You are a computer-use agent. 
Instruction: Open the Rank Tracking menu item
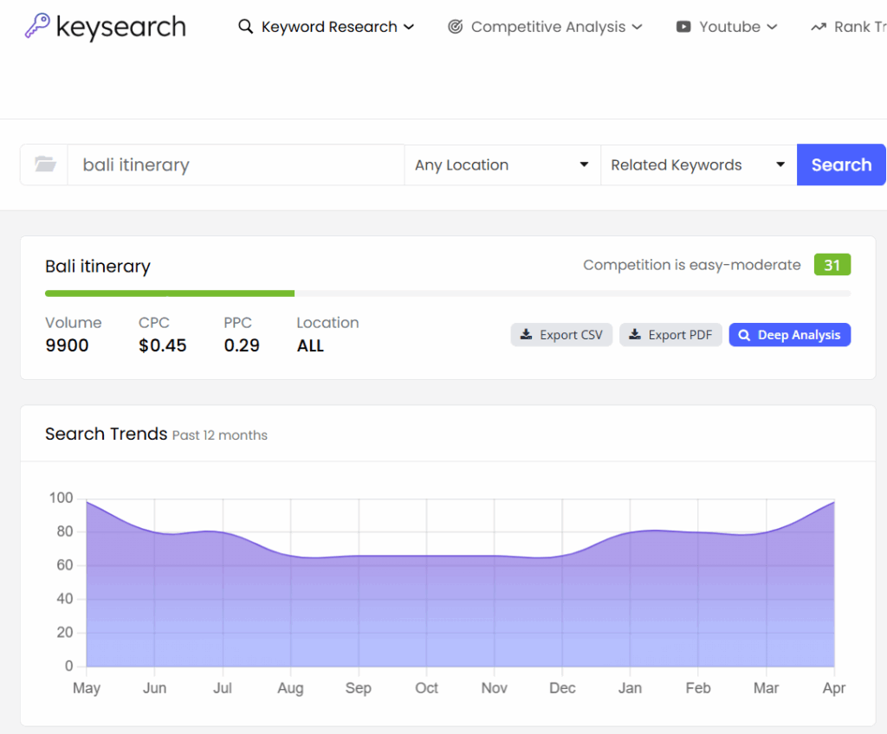[x=849, y=27]
